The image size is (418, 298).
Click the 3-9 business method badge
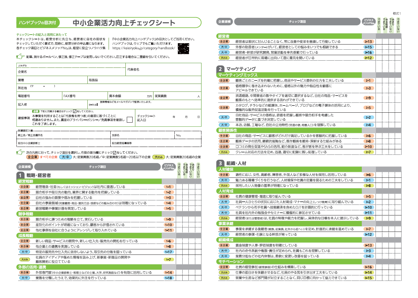[x=368, y=218]
